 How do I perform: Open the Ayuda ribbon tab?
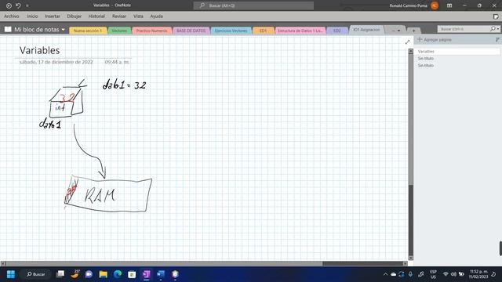click(157, 16)
